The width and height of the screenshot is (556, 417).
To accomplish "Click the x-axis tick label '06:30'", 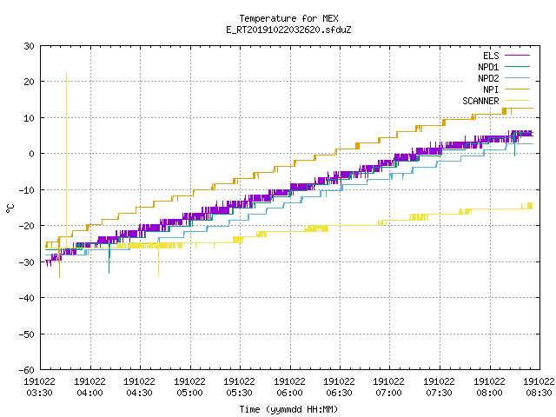I will tap(340, 393).
